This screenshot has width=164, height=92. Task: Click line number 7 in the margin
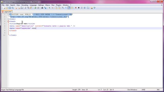tap(5, 28)
